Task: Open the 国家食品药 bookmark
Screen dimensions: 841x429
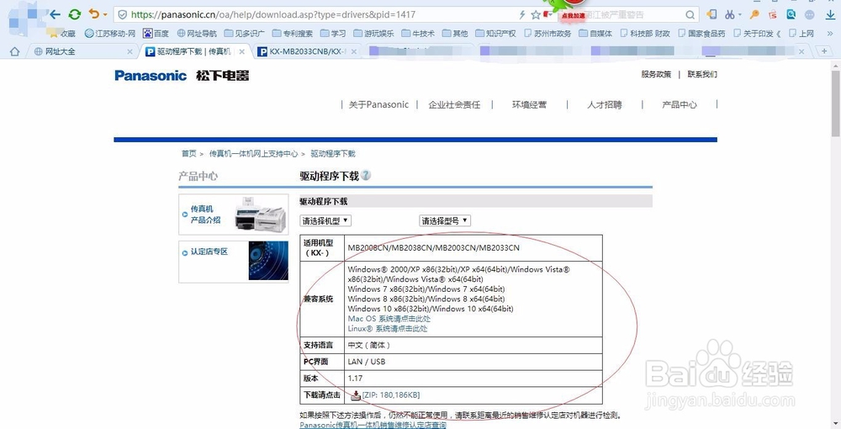Action: (701, 34)
